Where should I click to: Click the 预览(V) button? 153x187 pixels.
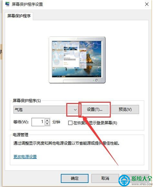125,109
